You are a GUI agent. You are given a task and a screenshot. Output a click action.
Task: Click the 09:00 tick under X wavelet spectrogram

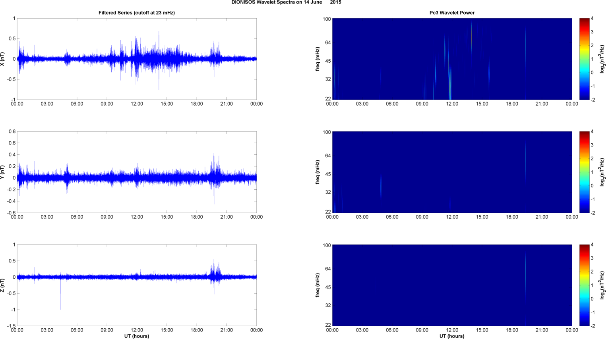coord(422,104)
